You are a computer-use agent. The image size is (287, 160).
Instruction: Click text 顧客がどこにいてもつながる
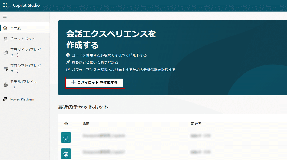(95, 62)
